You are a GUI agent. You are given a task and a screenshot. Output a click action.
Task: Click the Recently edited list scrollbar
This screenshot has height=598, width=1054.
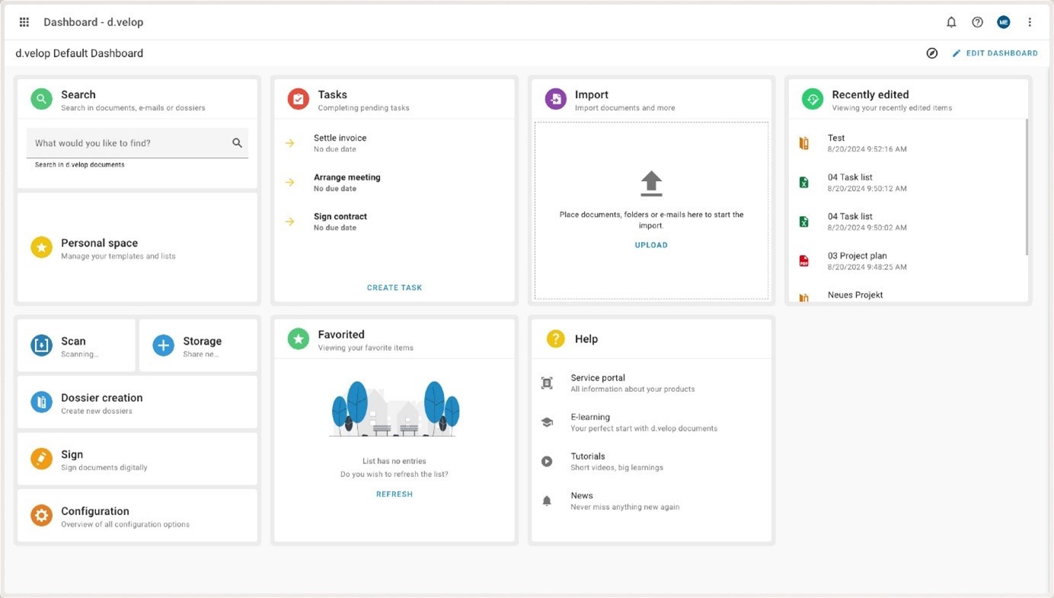[x=1027, y=186]
